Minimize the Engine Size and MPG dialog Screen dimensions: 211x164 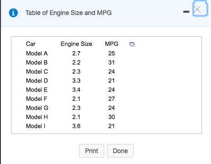[x=186, y=12]
